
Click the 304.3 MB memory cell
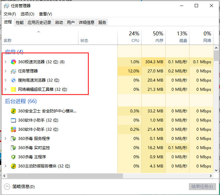[x=154, y=62]
